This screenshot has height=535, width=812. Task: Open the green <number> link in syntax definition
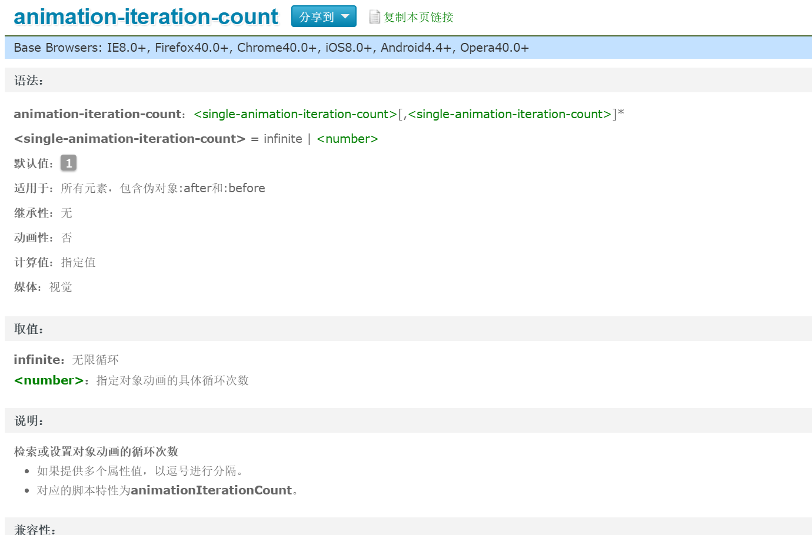pos(347,139)
